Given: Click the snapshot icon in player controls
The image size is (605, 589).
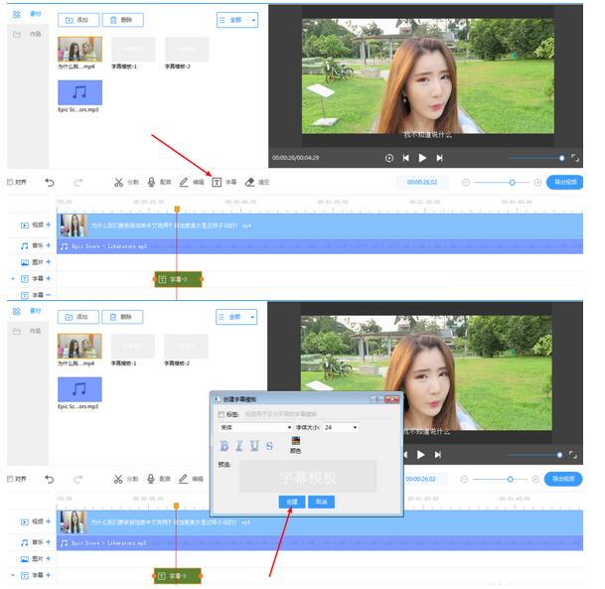Looking at the screenshot, I should (x=388, y=158).
